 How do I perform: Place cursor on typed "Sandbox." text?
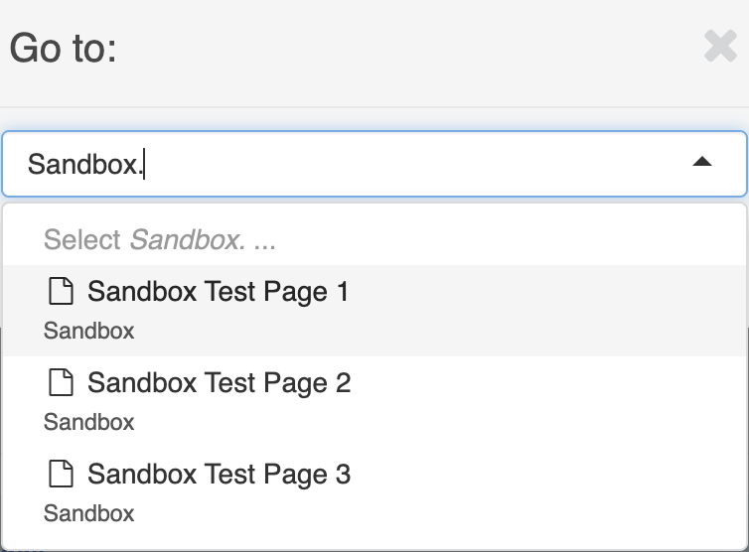point(84,164)
